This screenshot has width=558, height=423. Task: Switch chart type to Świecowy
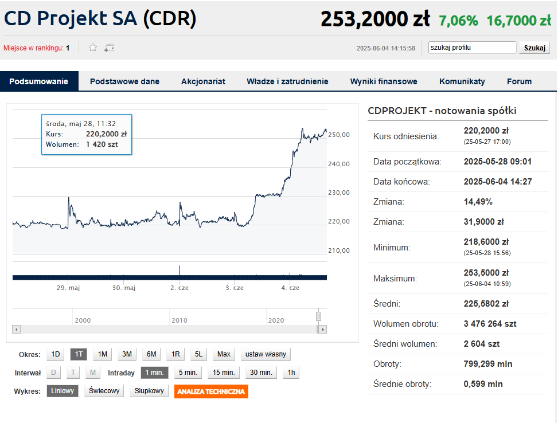tap(104, 391)
